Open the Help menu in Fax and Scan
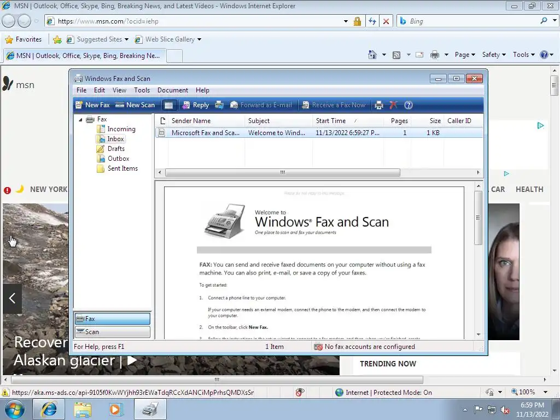The height and width of the screenshot is (420, 560). pos(202,90)
